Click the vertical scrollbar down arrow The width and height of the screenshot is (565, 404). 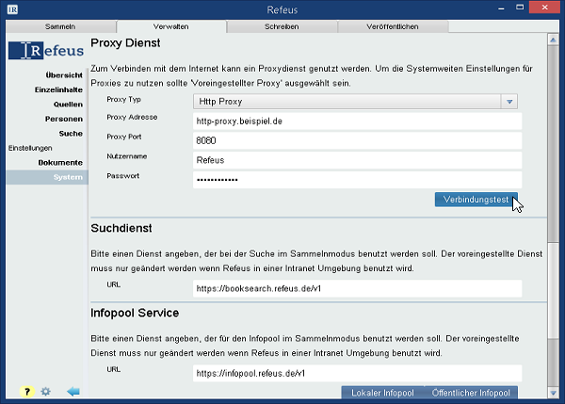click(x=553, y=392)
